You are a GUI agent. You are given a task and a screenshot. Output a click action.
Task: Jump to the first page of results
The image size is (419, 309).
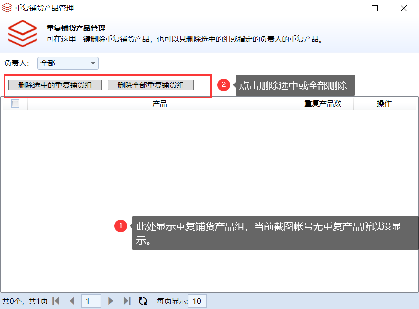(56, 301)
